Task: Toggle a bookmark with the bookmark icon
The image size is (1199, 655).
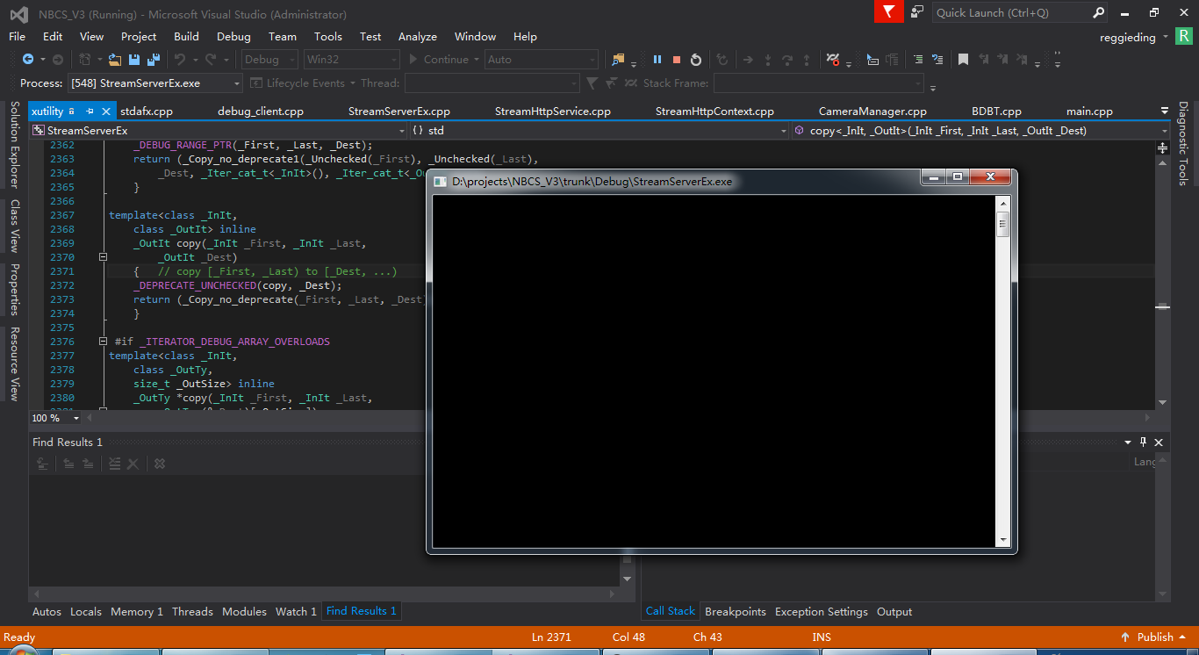Action: (x=963, y=59)
